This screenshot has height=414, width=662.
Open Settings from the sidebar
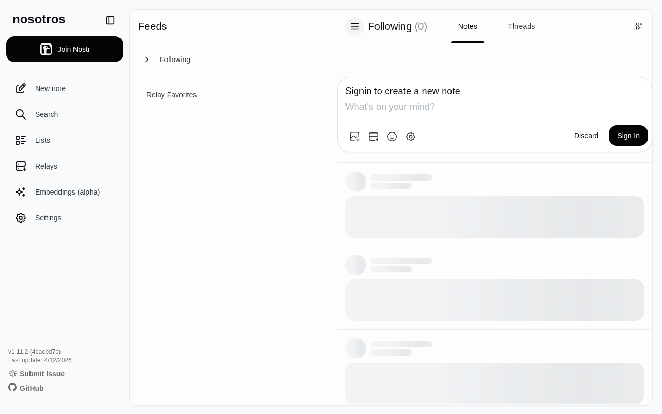(x=48, y=218)
